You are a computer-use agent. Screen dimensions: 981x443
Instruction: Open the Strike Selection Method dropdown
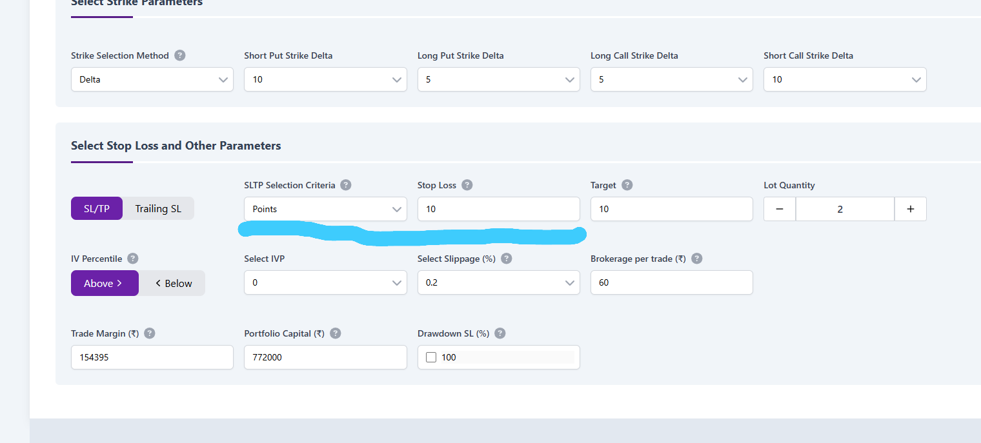coord(152,79)
